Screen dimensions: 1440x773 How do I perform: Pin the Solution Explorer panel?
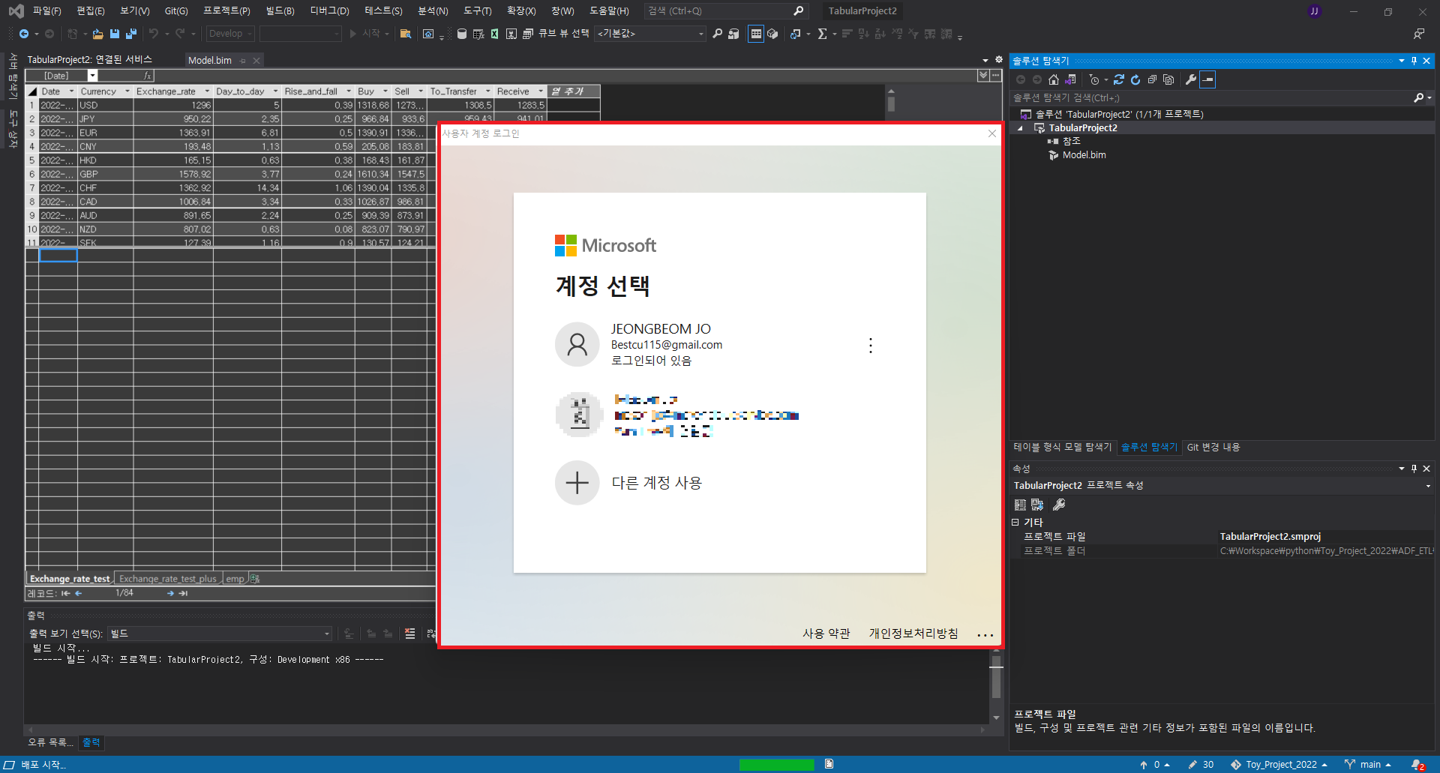[1414, 61]
